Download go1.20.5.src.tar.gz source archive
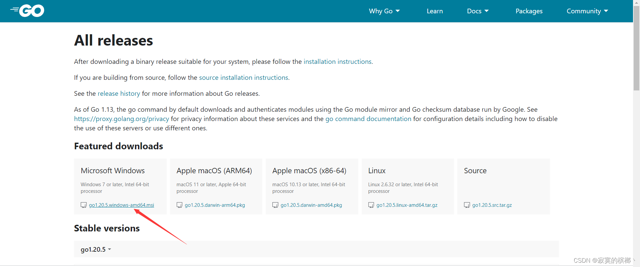640x267 pixels. tap(492, 205)
